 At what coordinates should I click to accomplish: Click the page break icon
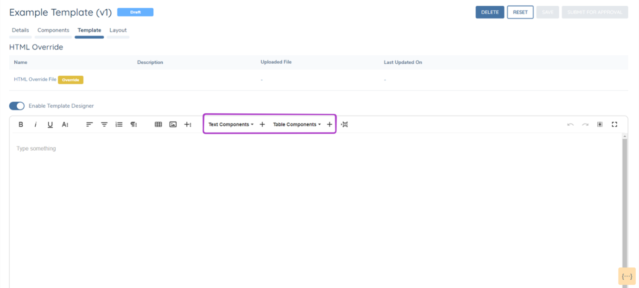[x=344, y=124]
